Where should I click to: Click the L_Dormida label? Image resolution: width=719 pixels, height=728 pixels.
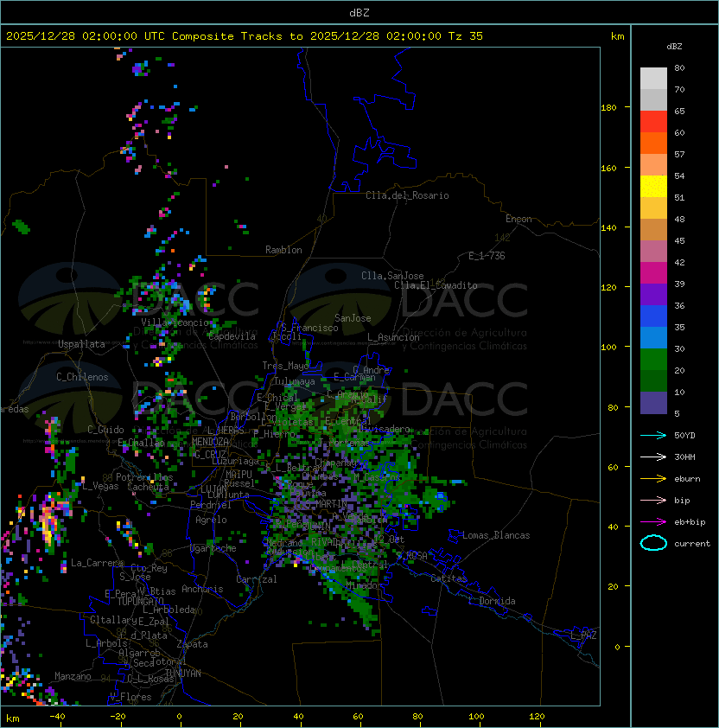492,601
